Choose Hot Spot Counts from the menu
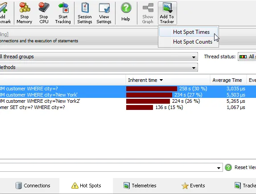This screenshot has height=194, width=256. pyautogui.click(x=188, y=42)
